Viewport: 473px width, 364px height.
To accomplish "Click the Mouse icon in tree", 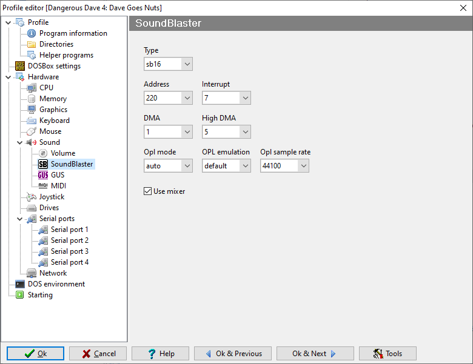I will click(x=32, y=131).
